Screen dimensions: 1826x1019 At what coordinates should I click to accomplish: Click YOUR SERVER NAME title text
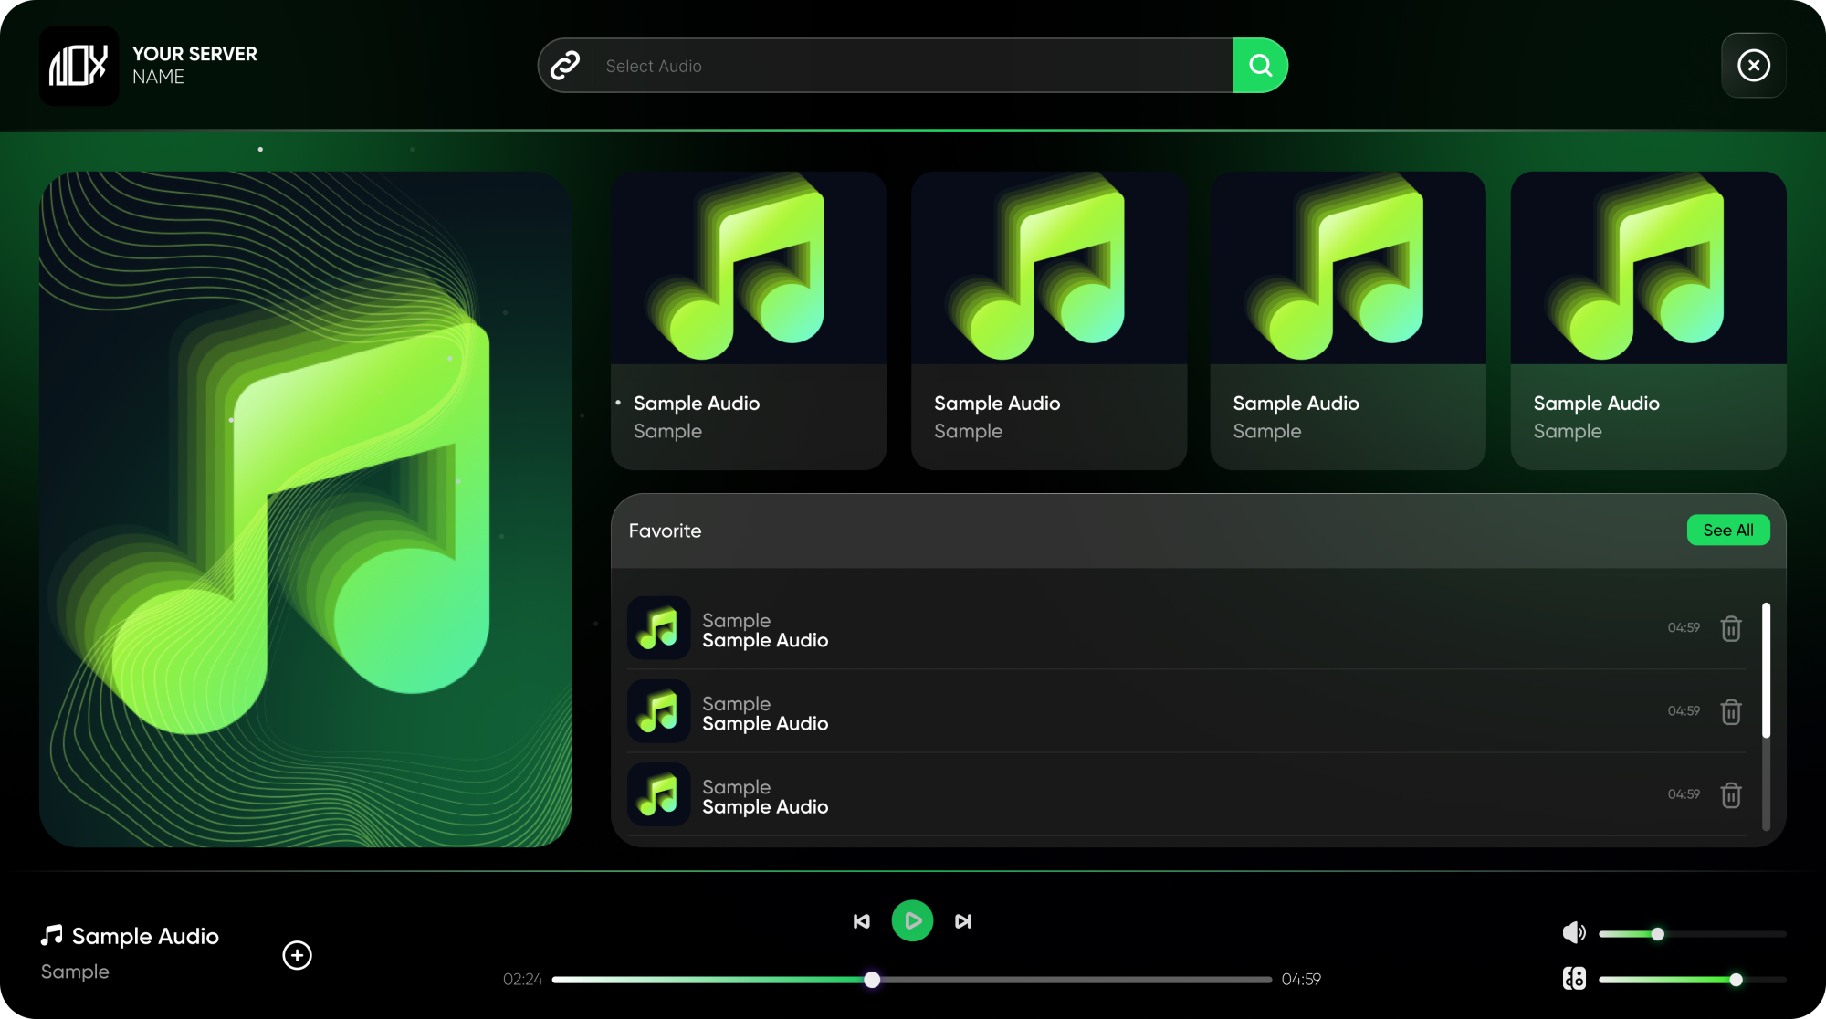click(194, 65)
